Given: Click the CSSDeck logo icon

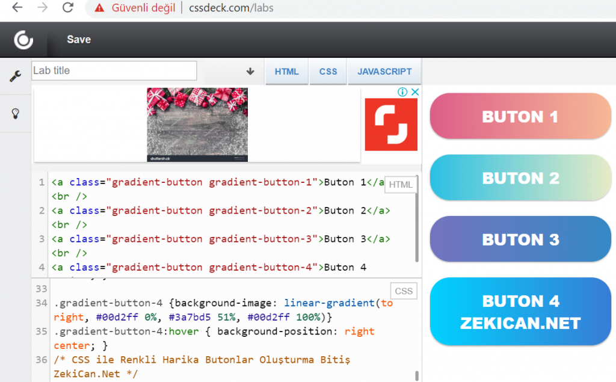Looking at the screenshot, I should pos(23,40).
